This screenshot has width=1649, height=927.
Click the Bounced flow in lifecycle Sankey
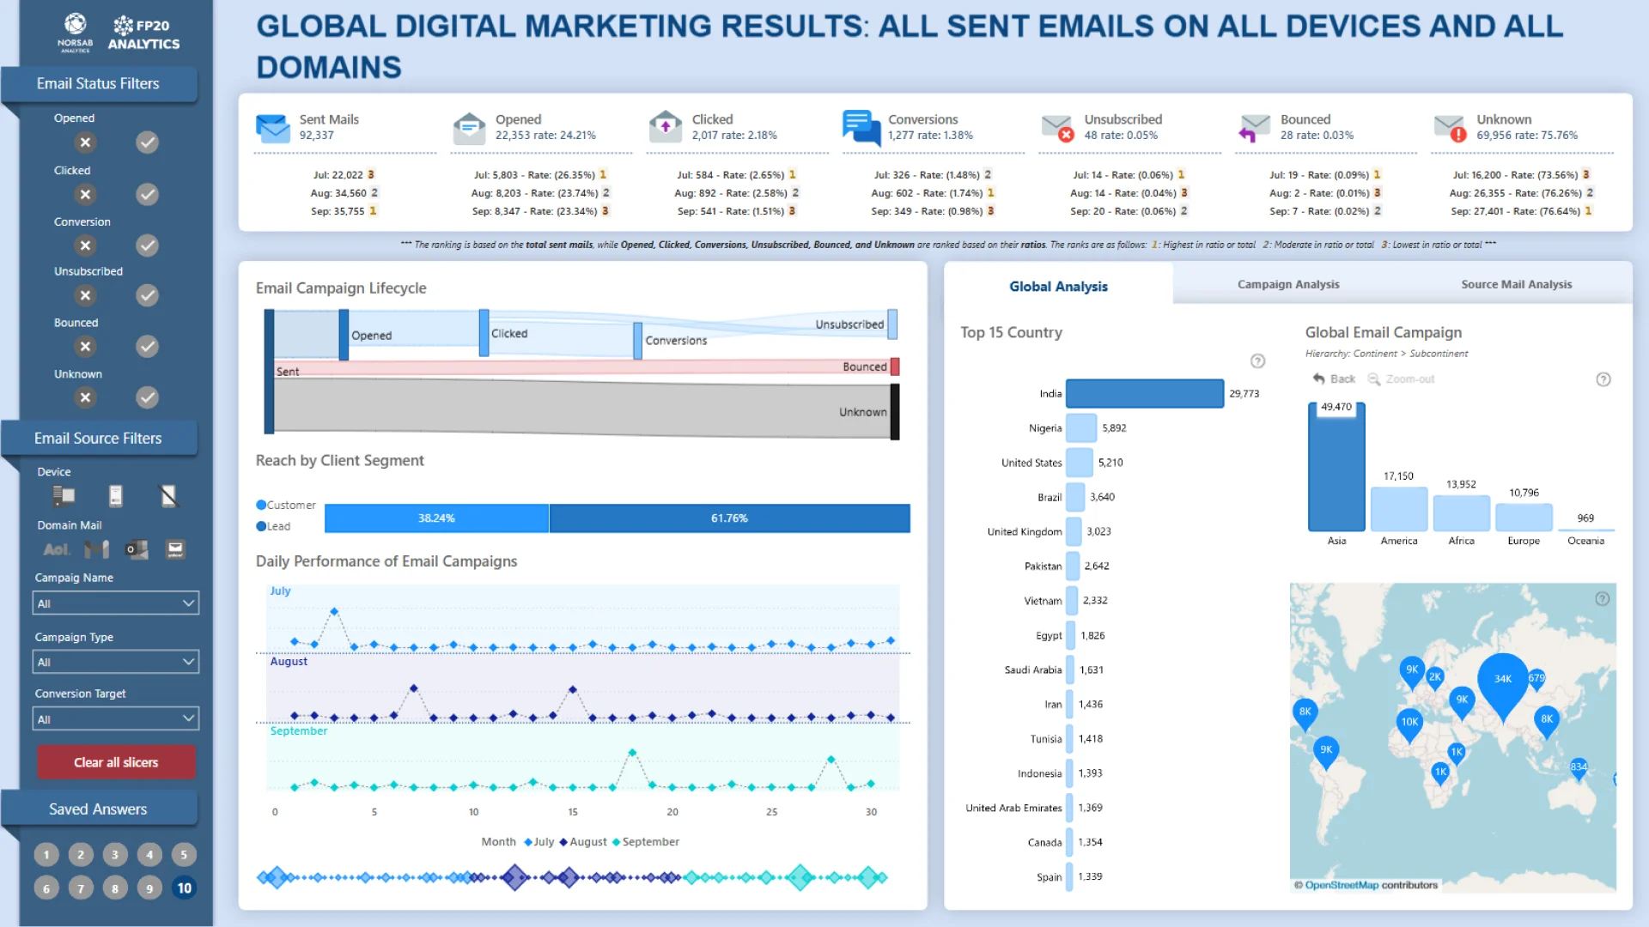pos(584,367)
